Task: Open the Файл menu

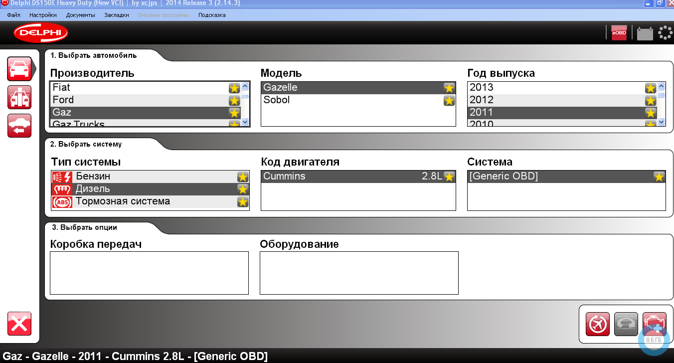Action: click(14, 15)
